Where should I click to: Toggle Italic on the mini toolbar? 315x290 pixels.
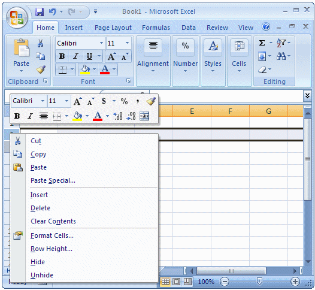pyautogui.click(x=30, y=116)
